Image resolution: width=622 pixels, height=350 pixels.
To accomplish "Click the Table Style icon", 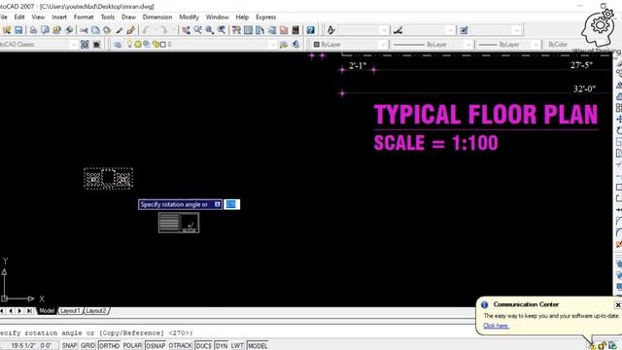I will tap(464, 30).
